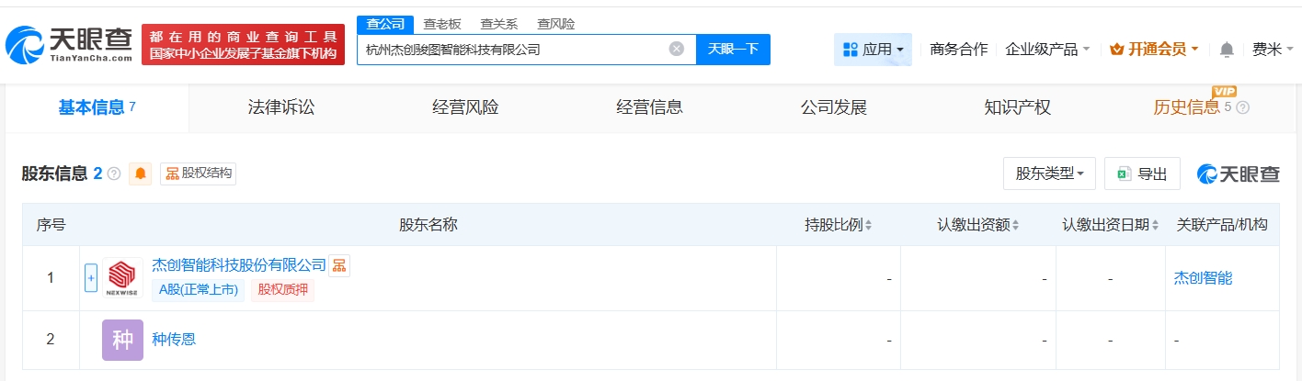1302x381 pixels.
Task: Open 杰创智能科技股份有限公司 shareholder link
Action: [239, 265]
